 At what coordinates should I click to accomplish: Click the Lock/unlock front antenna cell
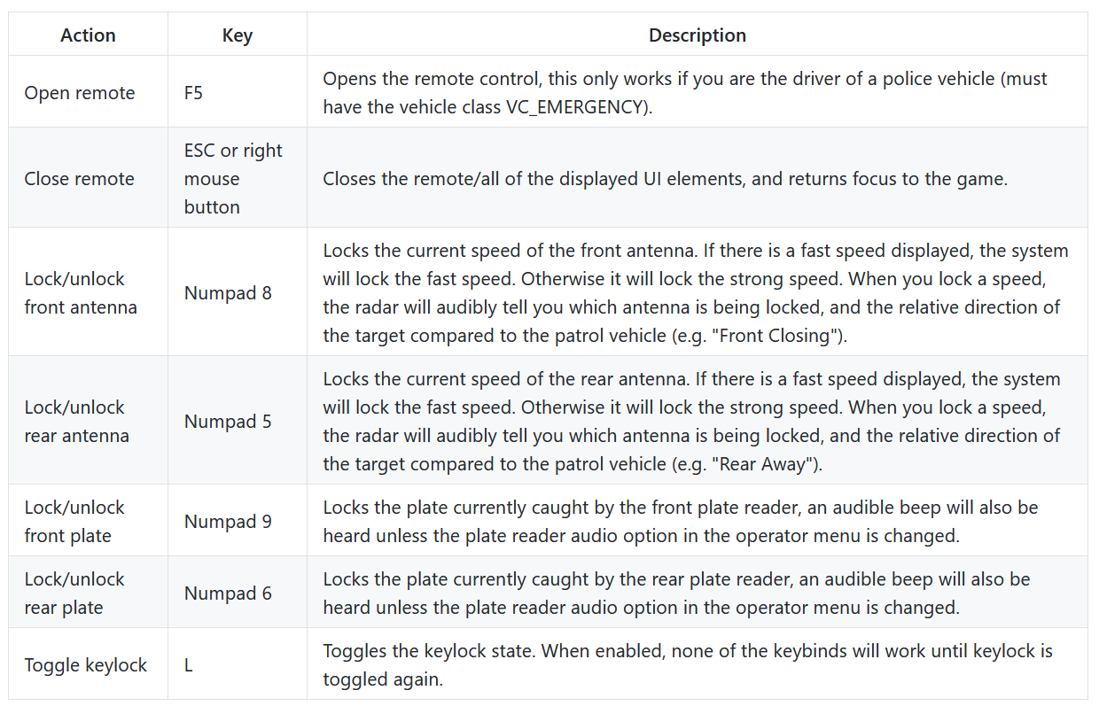pyautogui.click(x=88, y=292)
